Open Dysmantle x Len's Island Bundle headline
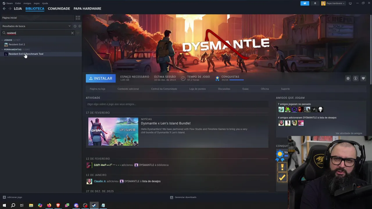The height and width of the screenshot is (209, 372). (x=166, y=123)
